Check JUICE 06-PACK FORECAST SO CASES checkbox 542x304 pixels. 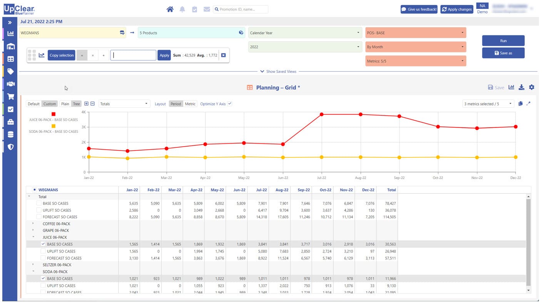coord(43,258)
